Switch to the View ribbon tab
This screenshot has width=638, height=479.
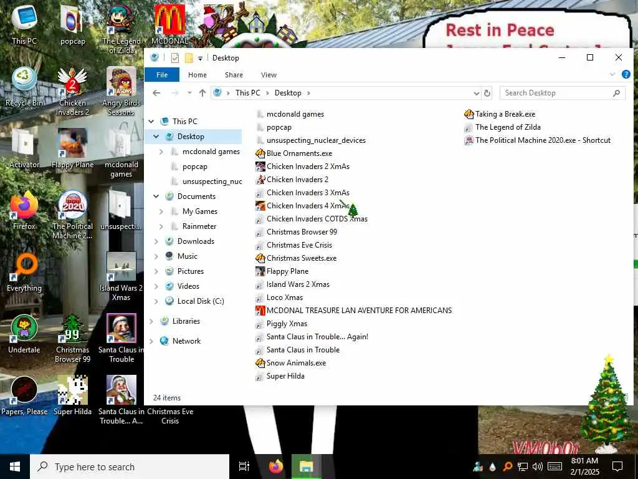click(269, 75)
